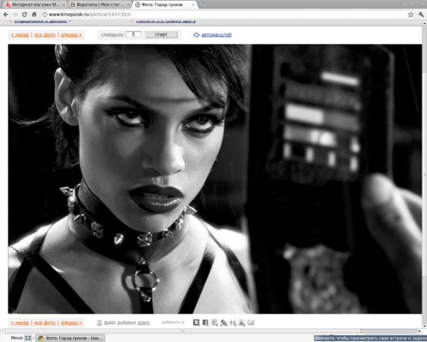Switch to the Воротила tab
This screenshot has height=342, width=427.
95,4
